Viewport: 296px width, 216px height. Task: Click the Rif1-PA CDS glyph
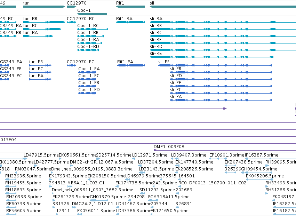131,65
